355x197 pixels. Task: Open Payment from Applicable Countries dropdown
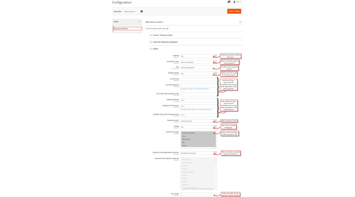(x=199, y=153)
